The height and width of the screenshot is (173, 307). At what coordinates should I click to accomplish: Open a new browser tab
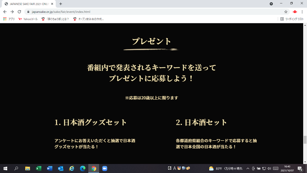coord(61,4)
